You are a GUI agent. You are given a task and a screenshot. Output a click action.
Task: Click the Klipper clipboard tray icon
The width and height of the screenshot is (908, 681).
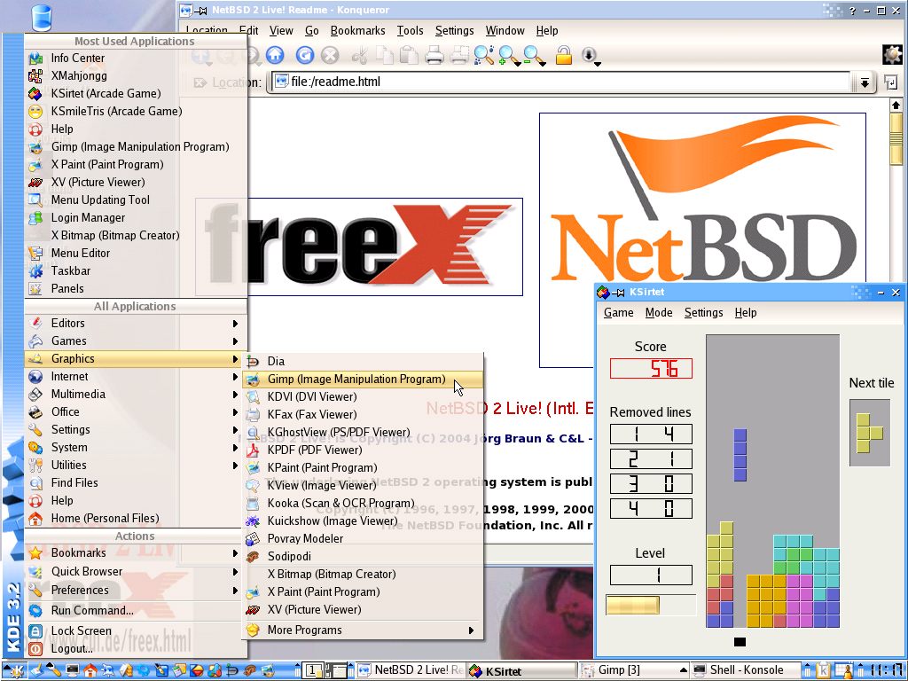tap(824, 670)
